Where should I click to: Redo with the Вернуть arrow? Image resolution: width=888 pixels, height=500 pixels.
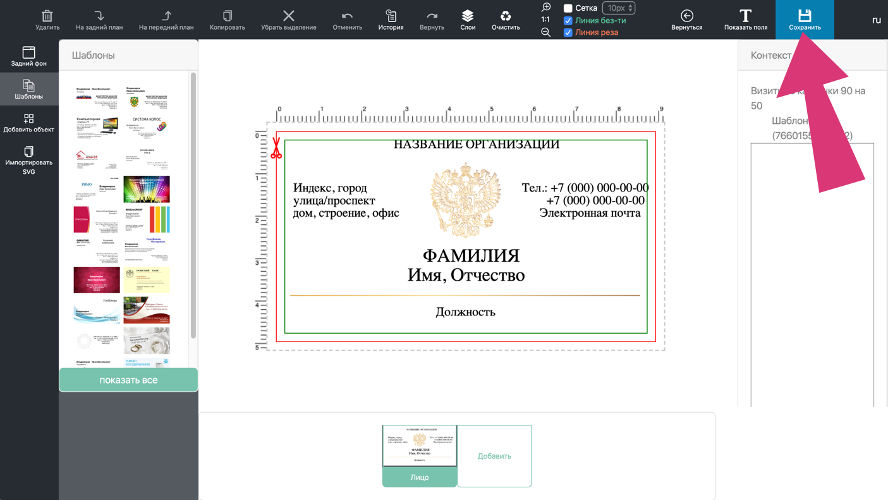pyautogui.click(x=432, y=16)
